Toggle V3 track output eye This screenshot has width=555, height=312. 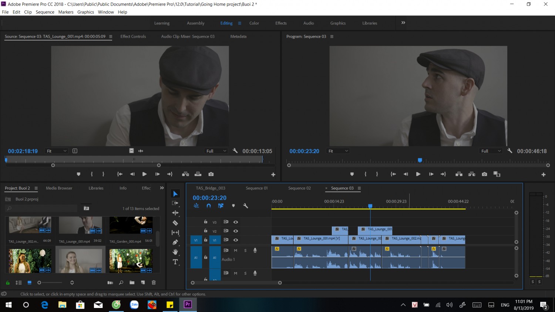point(236,222)
